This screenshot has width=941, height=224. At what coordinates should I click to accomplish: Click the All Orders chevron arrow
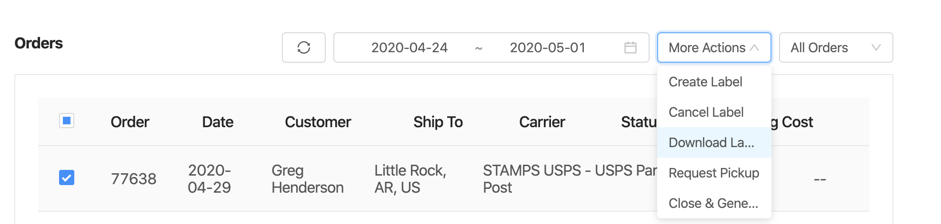pyautogui.click(x=876, y=47)
